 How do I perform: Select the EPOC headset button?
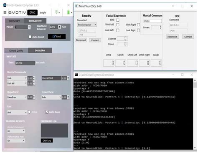[33, 13]
